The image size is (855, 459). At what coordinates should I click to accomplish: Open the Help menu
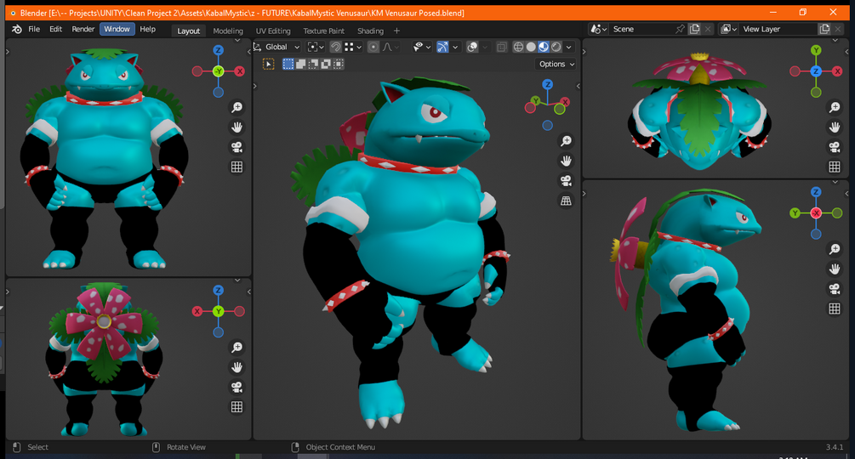click(147, 30)
